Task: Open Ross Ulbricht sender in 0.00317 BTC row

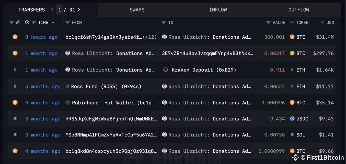Action: click(113, 53)
